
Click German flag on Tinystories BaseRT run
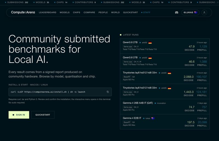(169, 73)
